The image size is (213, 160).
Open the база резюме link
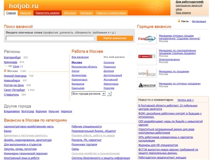click(183, 13)
